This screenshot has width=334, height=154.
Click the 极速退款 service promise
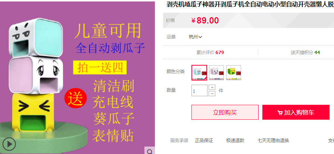click(235, 140)
